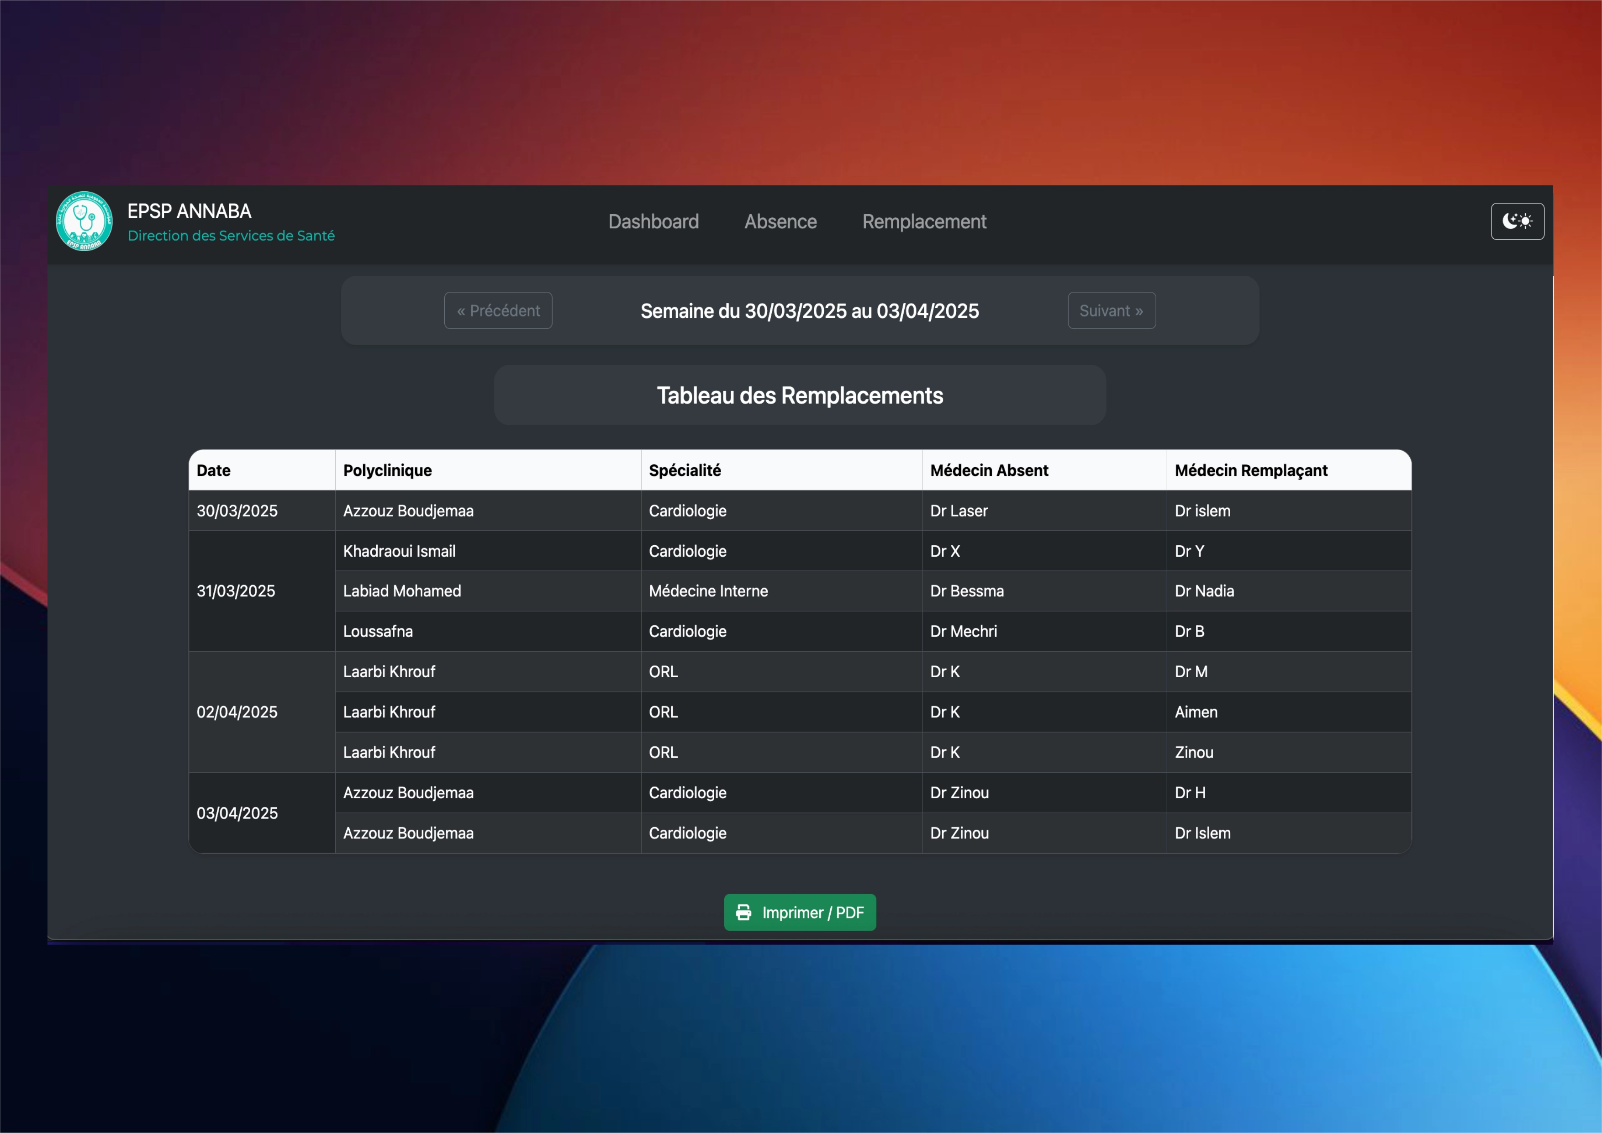Click the Polyclinique column header

pyautogui.click(x=387, y=470)
